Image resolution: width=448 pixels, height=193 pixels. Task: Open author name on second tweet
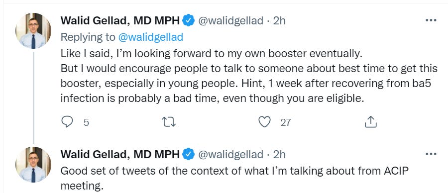point(120,155)
